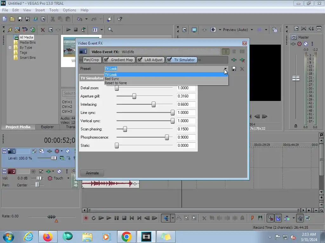
Task: Click the Interlacing slider handle
Action: [154, 104]
